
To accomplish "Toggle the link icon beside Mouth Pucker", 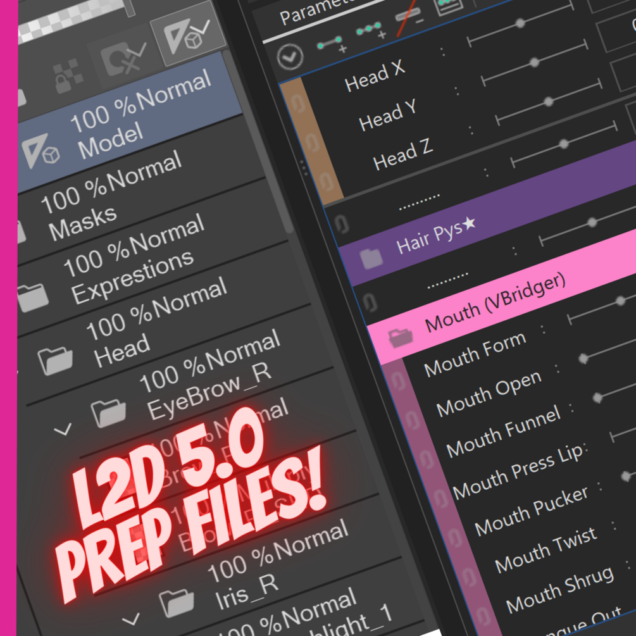I will 454,538.
